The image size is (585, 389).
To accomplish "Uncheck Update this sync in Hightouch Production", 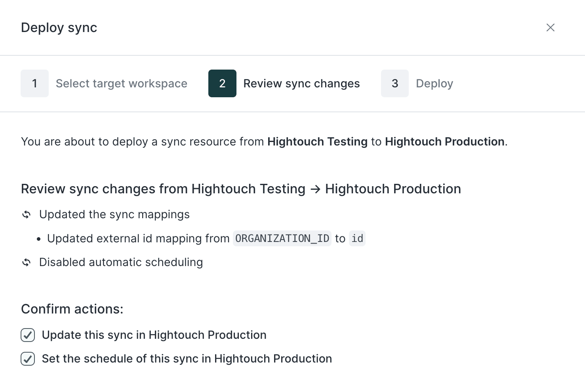I will point(28,335).
